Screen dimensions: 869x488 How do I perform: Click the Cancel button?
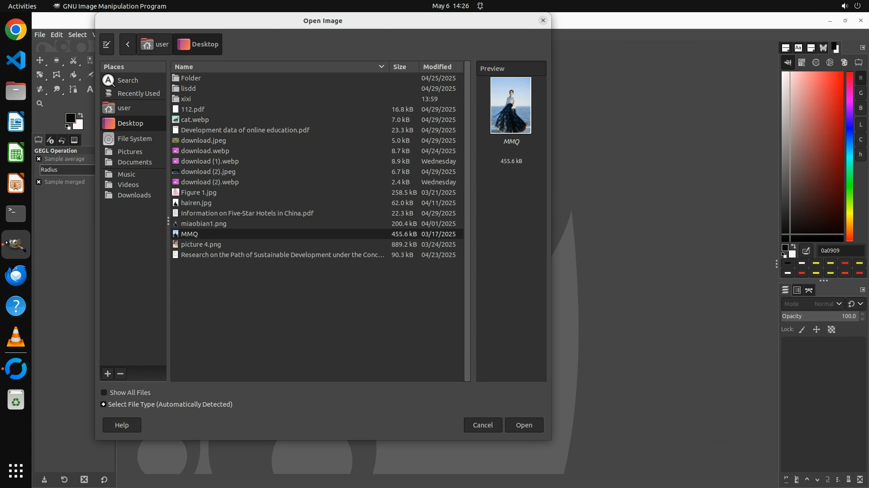point(482,425)
